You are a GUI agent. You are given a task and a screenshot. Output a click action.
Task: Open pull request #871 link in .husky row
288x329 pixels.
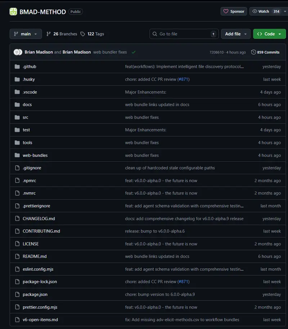[183, 79]
